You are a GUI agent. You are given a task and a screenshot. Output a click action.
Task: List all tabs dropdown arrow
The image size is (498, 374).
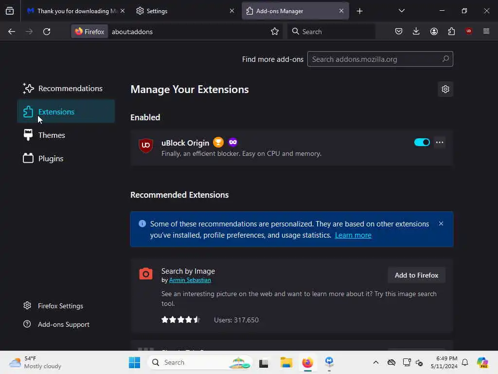401,11
